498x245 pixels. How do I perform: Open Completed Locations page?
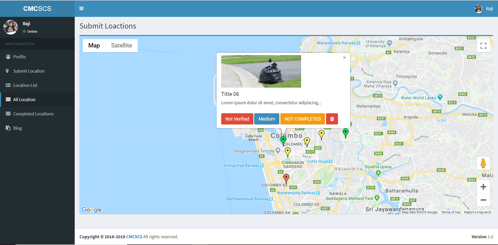(x=37, y=114)
